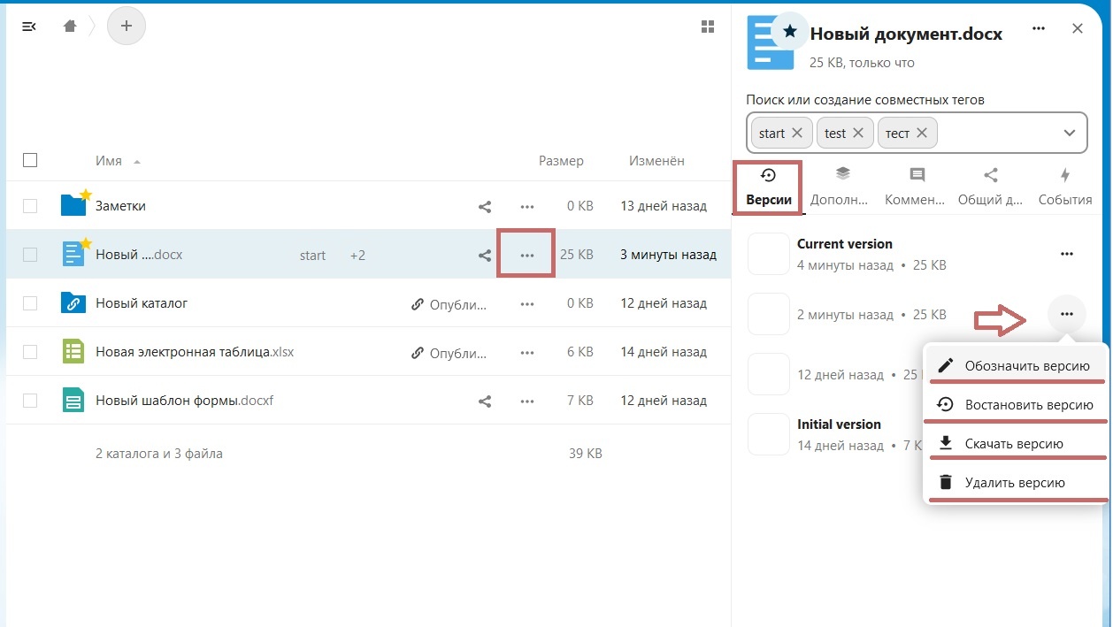Image resolution: width=1113 pixels, height=627 pixels.
Task: Open the plus new-file menu
Action: [x=127, y=27]
